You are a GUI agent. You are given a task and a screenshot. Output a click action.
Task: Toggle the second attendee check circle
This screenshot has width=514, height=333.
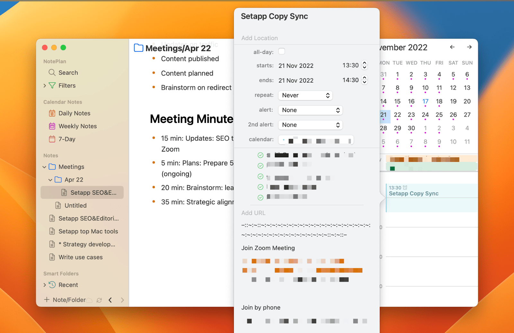pyautogui.click(x=261, y=166)
